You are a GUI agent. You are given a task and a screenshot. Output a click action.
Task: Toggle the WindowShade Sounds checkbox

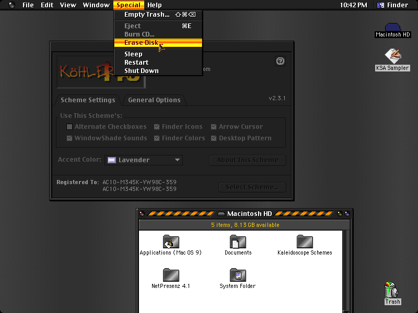click(x=69, y=138)
